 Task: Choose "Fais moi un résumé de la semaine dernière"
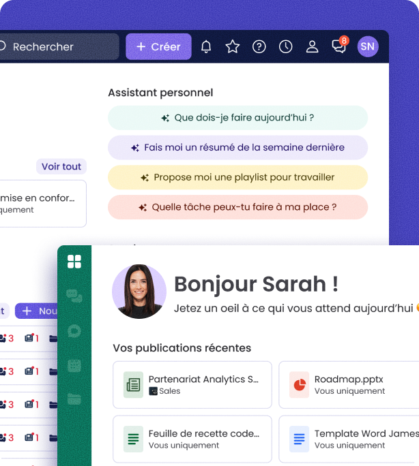click(x=237, y=148)
